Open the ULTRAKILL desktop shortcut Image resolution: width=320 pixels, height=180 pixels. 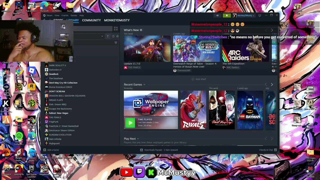tap(57, 7)
